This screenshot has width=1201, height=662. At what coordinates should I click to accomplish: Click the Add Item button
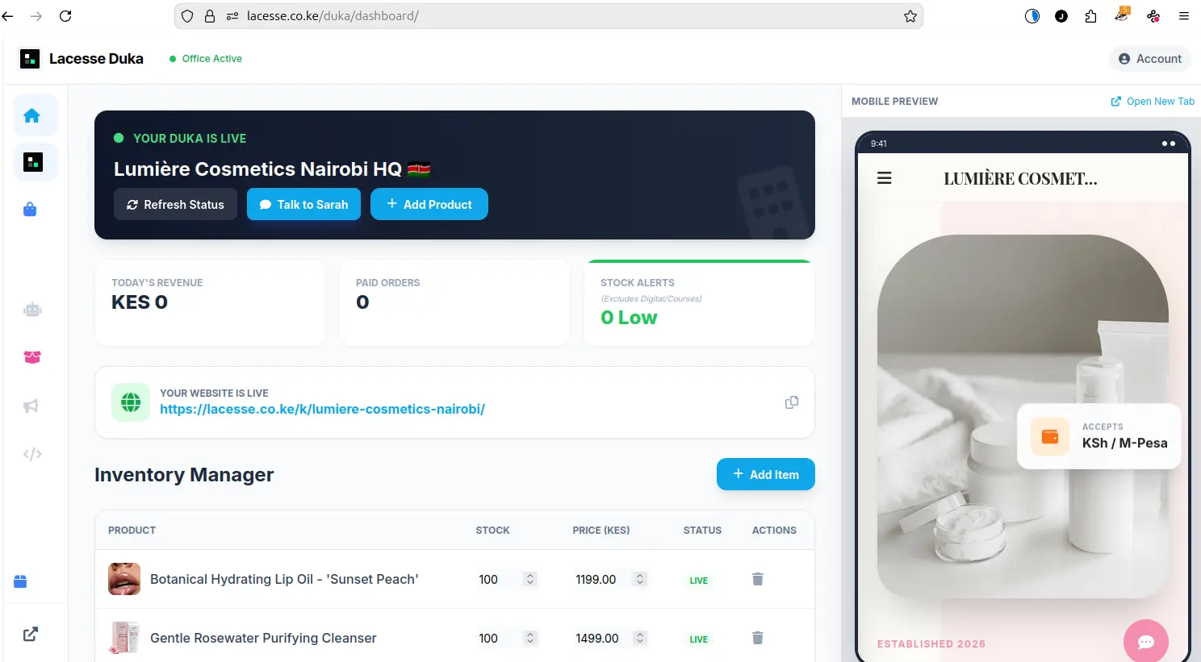click(766, 474)
